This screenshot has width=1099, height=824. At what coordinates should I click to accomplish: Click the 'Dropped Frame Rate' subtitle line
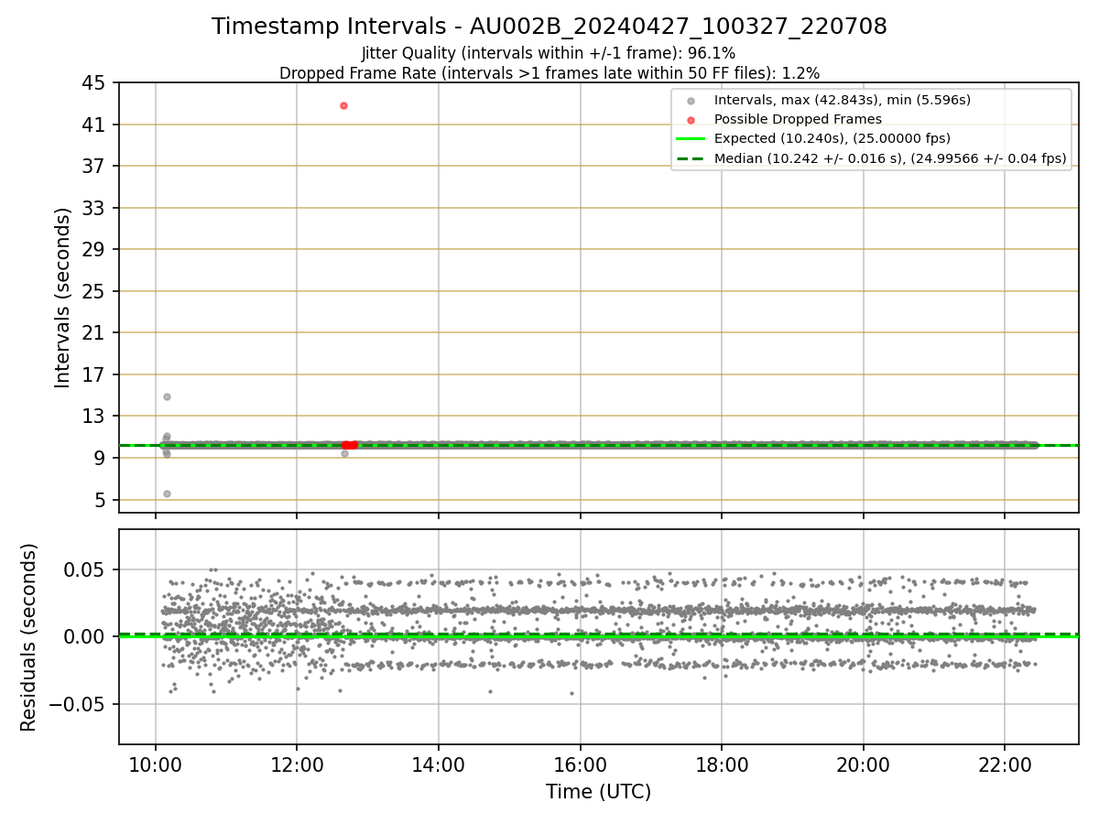(x=549, y=73)
